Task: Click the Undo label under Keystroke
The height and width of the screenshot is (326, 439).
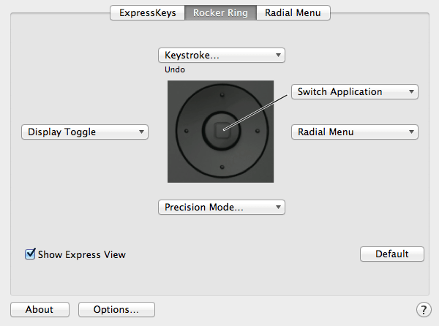Action: 175,69
